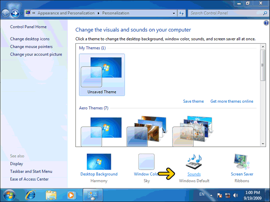Click the Forward navigation arrow

click(x=15, y=13)
